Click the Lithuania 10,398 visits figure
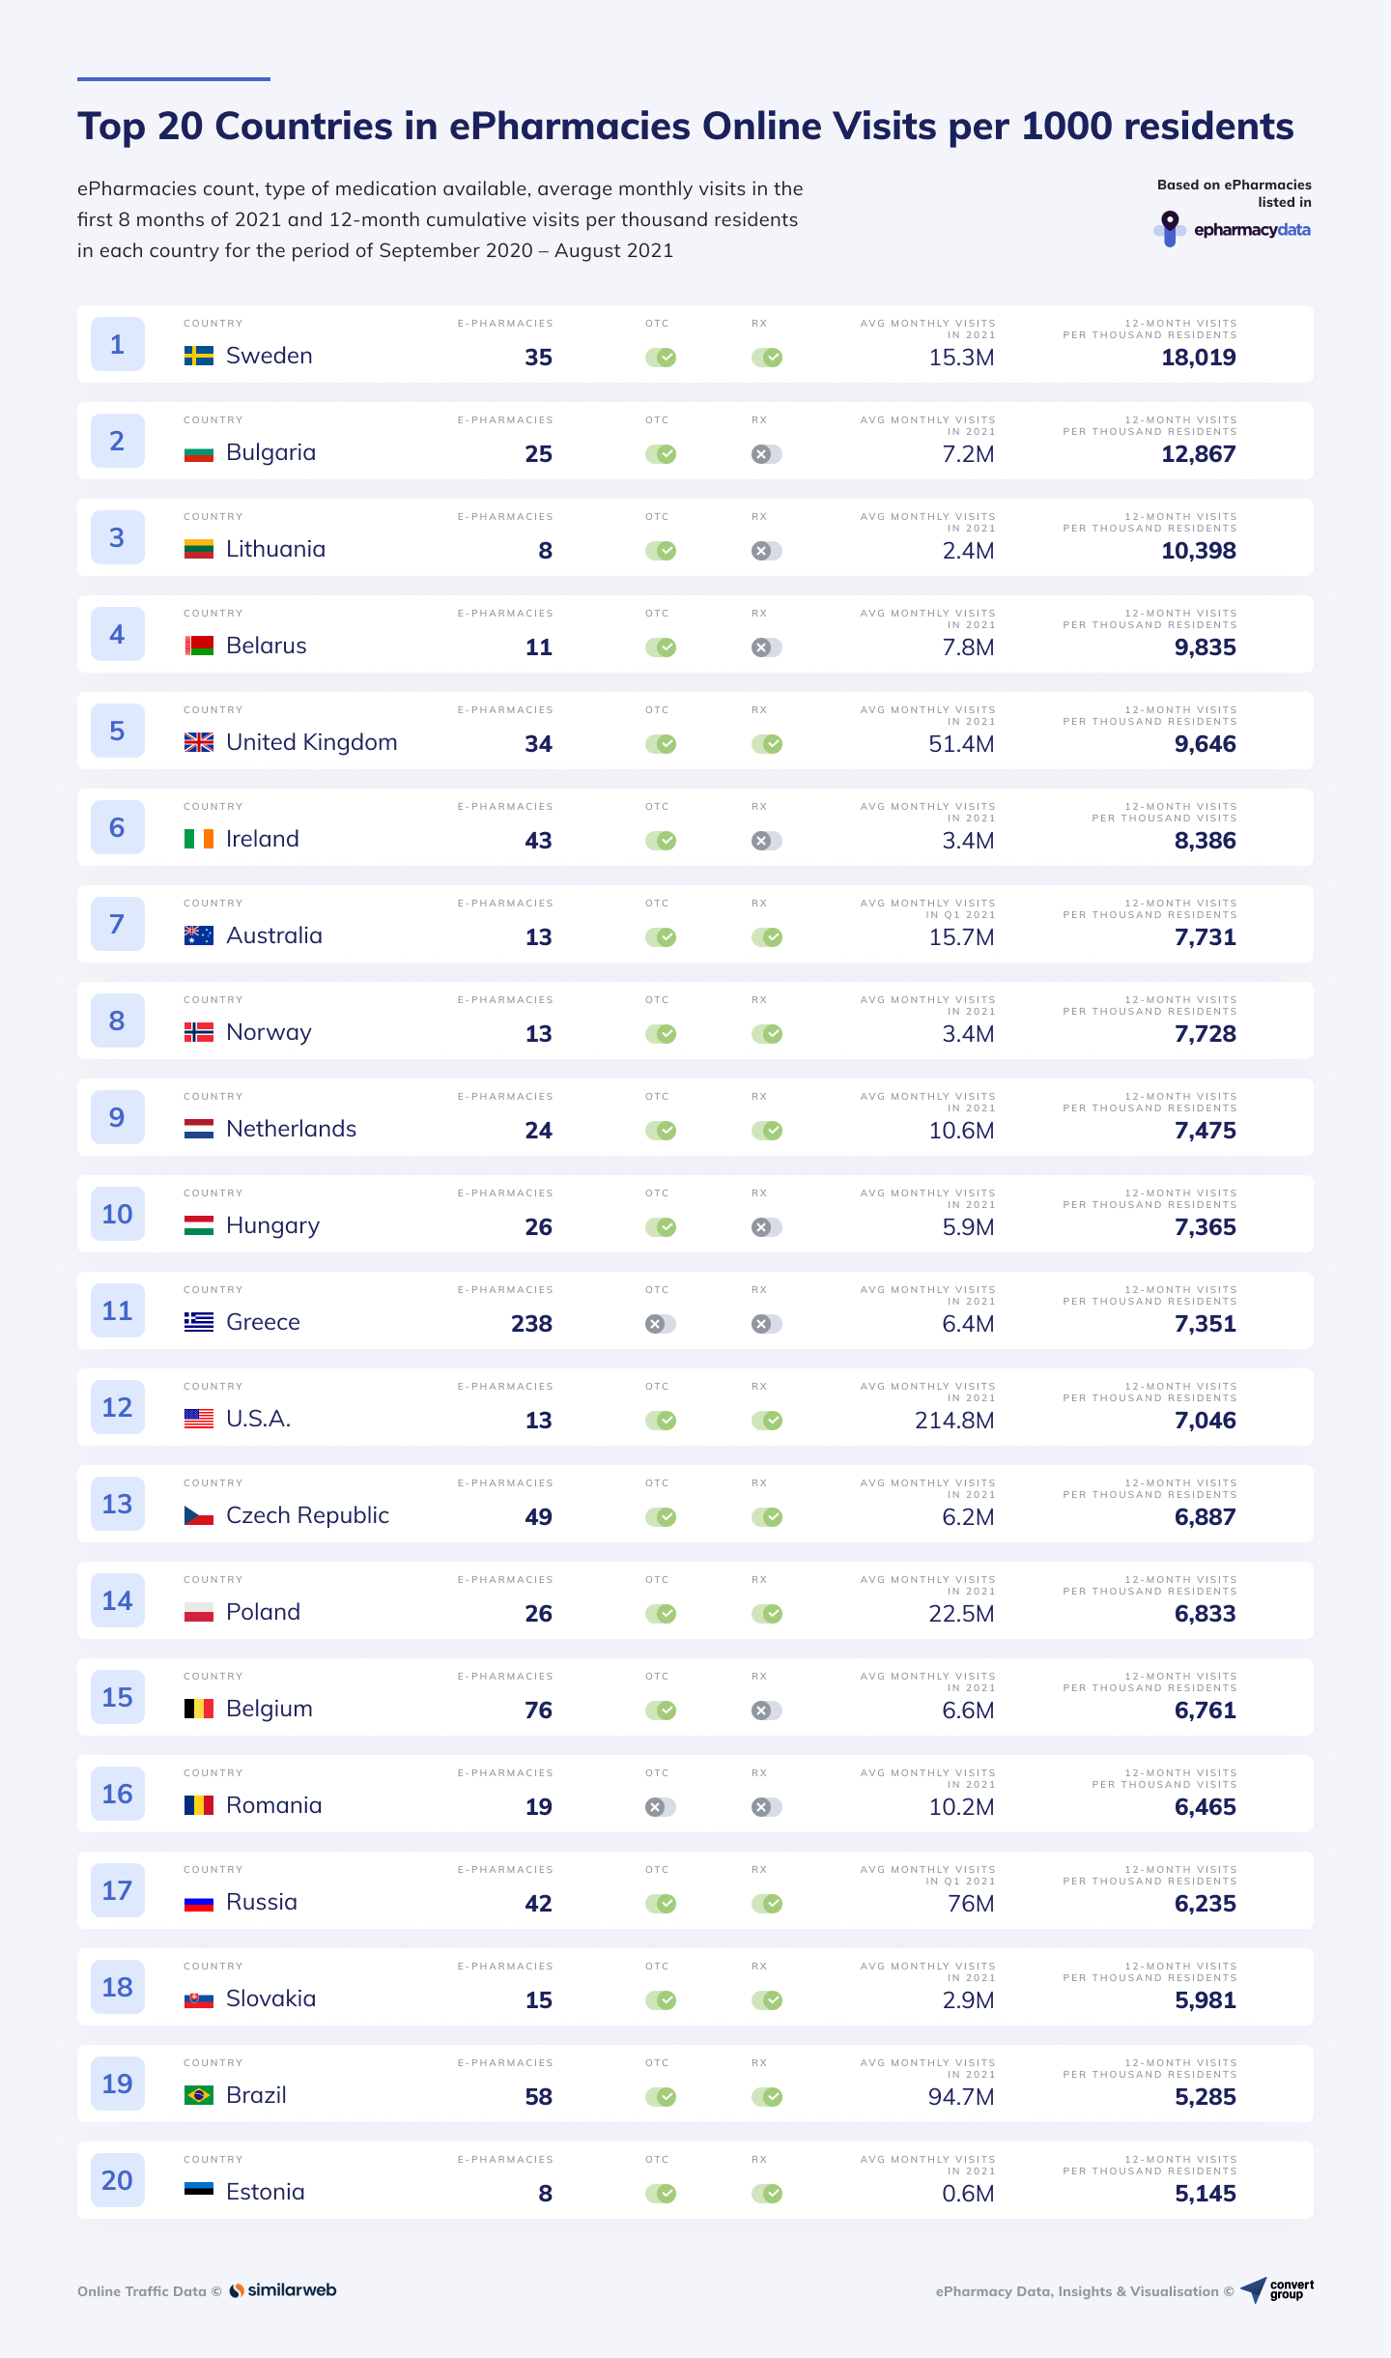The image size is (1391, 2358). coord(1199,551)
